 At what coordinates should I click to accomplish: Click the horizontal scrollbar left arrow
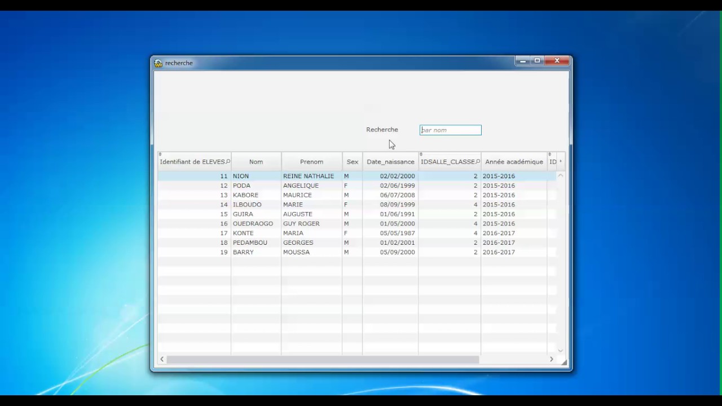[162, 359]
